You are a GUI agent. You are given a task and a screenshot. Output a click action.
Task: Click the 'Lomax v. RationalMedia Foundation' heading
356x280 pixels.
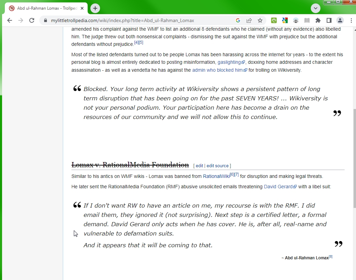[130, 165]
